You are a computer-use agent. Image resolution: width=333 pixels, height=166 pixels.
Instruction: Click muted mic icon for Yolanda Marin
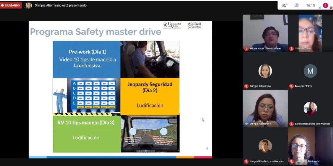291,49
